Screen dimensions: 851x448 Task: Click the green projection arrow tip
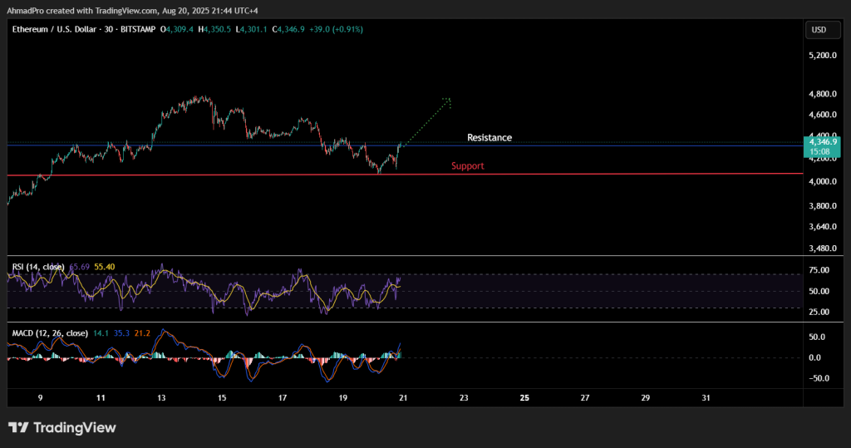(448, 101)
